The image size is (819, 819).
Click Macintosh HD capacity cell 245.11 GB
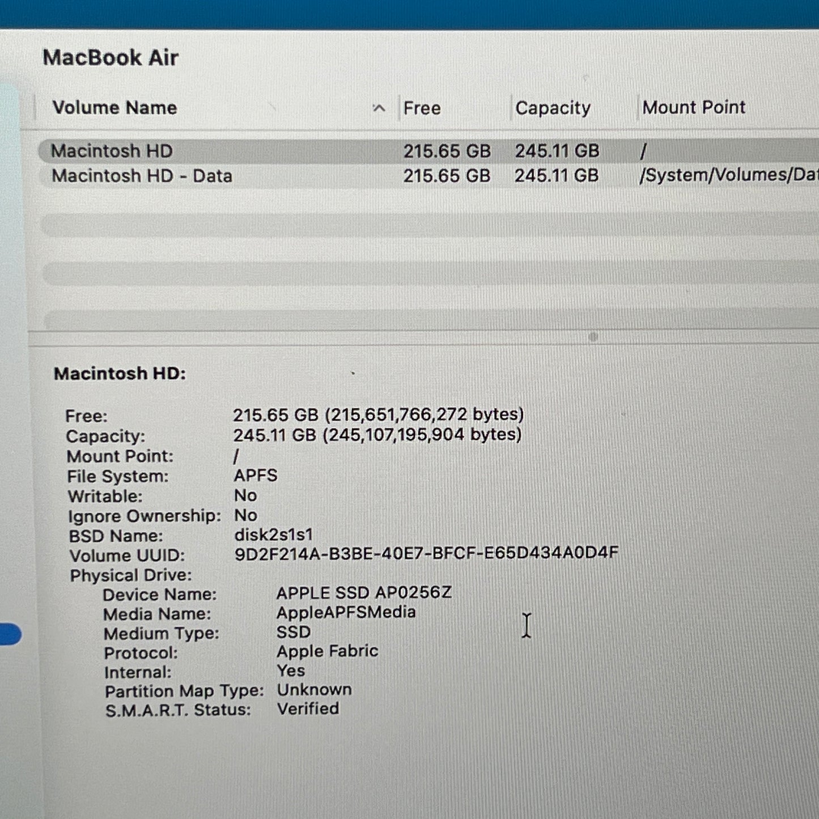(557, 151)
